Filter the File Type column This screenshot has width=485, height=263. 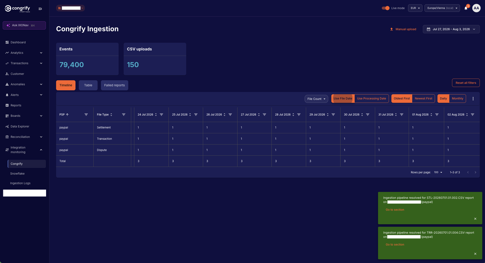[x=124, y=115]
